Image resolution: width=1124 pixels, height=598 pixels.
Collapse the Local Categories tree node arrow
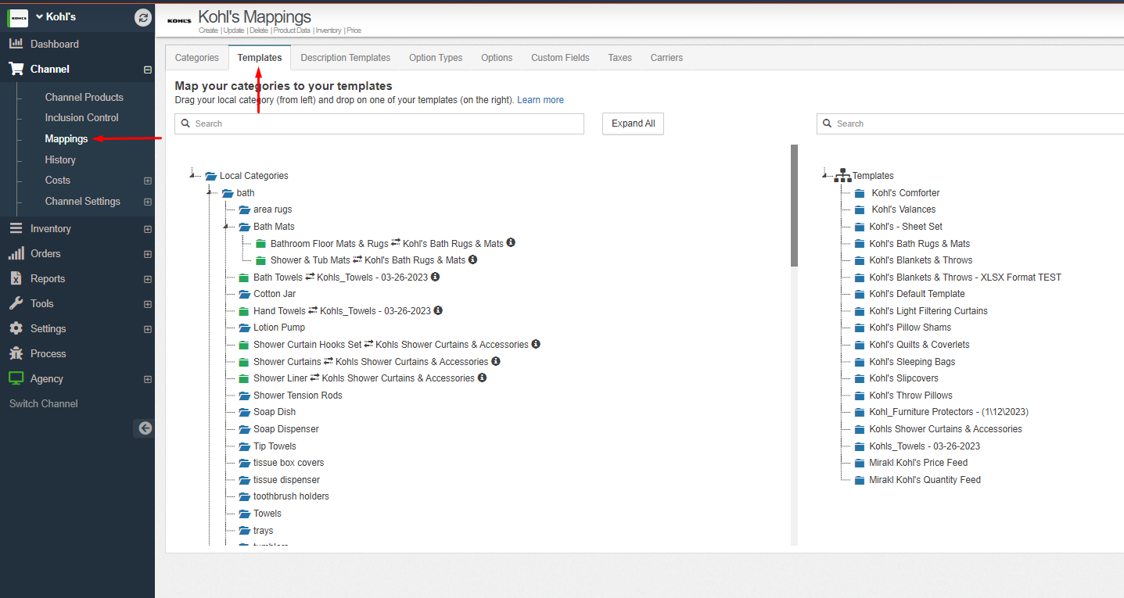point(192,175)
